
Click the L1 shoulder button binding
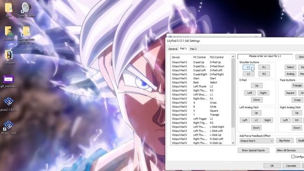tap(248, 67)
